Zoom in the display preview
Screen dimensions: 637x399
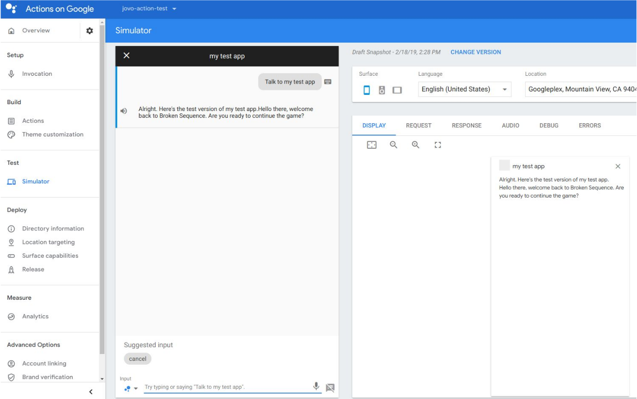pyautogui.click(x=416, y=145)
